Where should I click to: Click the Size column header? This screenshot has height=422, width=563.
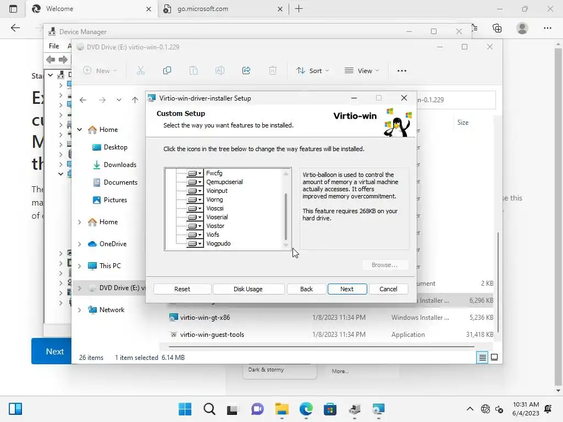coord(463,123)
